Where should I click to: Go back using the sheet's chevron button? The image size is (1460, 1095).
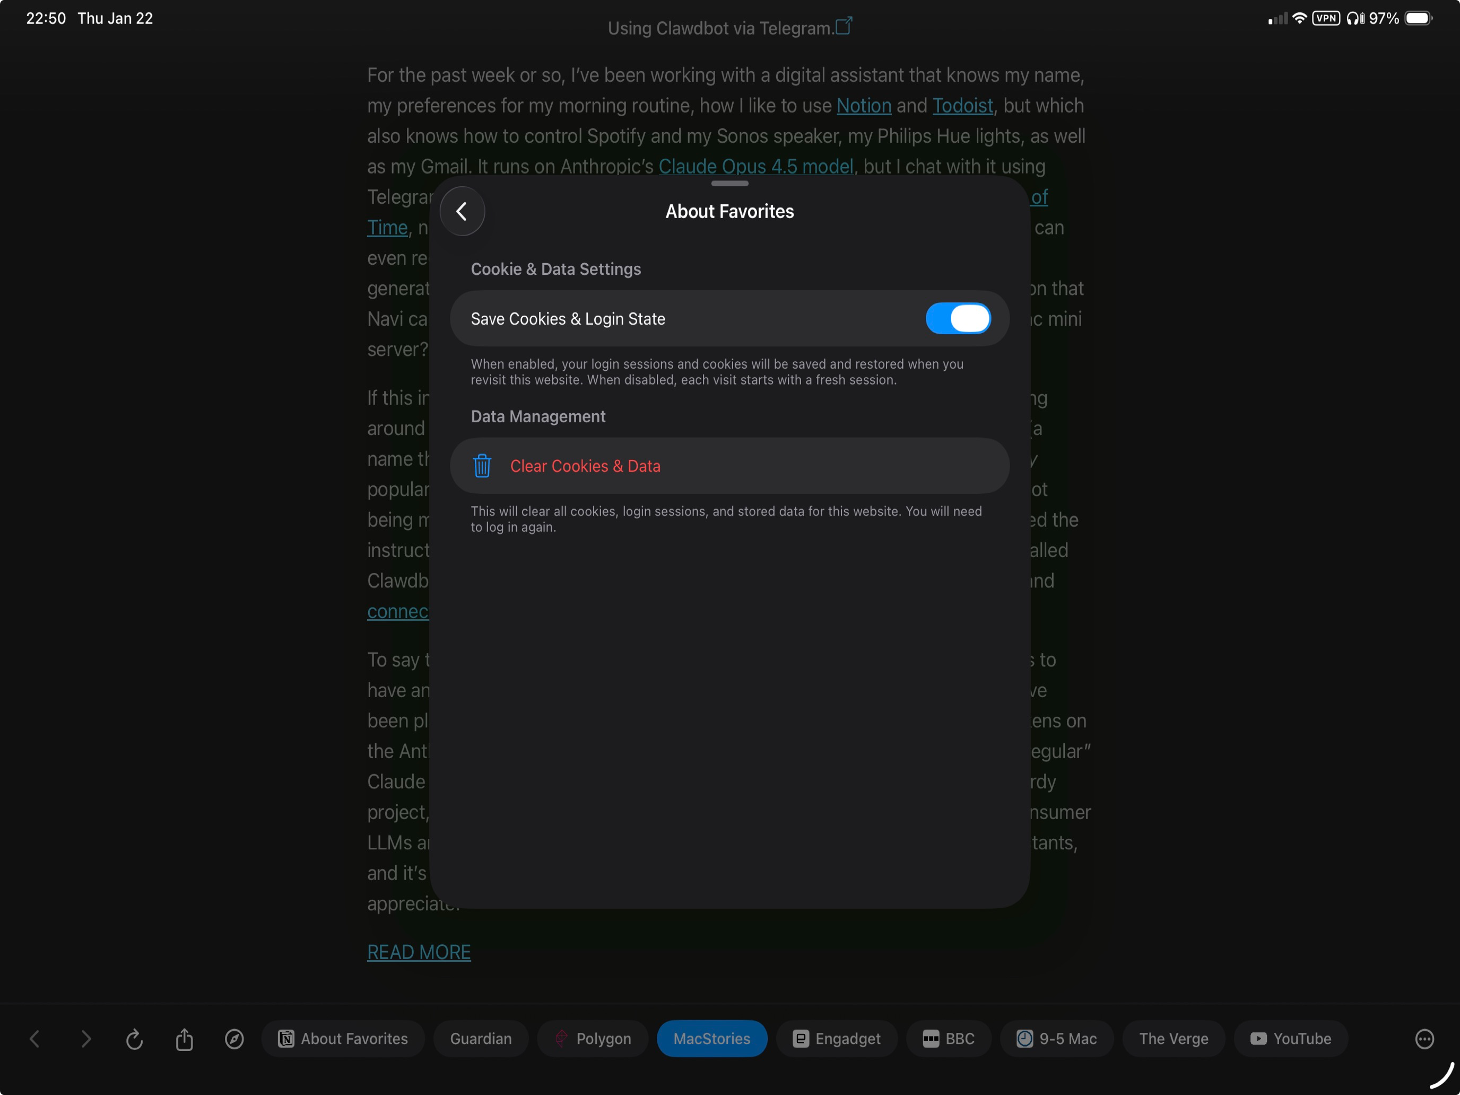[x=462, y=211]
